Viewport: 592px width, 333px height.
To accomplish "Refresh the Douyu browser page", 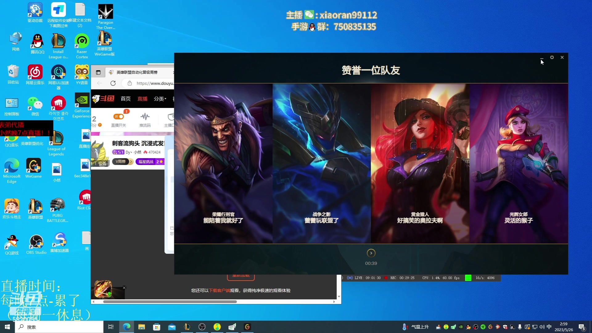I will 113,83.
